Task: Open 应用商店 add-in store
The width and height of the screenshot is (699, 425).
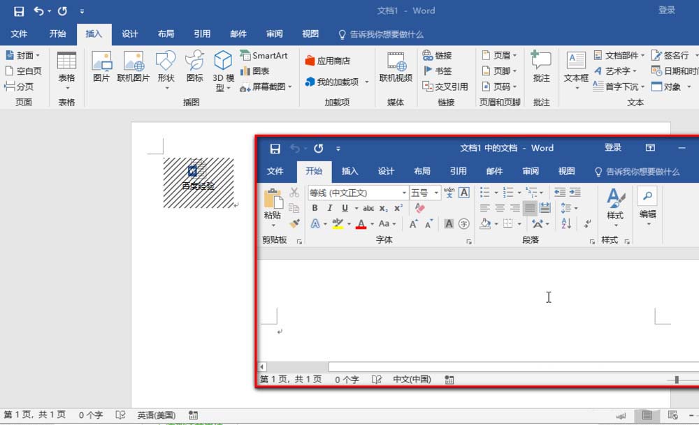Action: [x=328, y=61]
